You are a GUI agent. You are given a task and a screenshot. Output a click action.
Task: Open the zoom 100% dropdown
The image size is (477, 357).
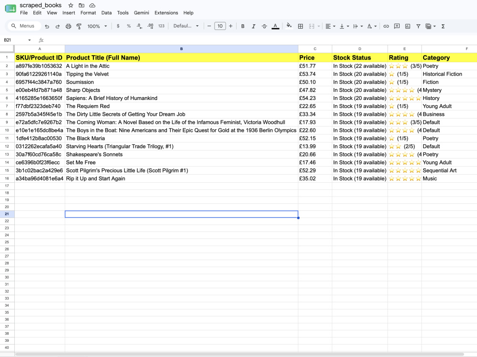pos(97,26)
